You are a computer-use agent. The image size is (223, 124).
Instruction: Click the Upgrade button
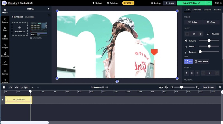point(128,3)
